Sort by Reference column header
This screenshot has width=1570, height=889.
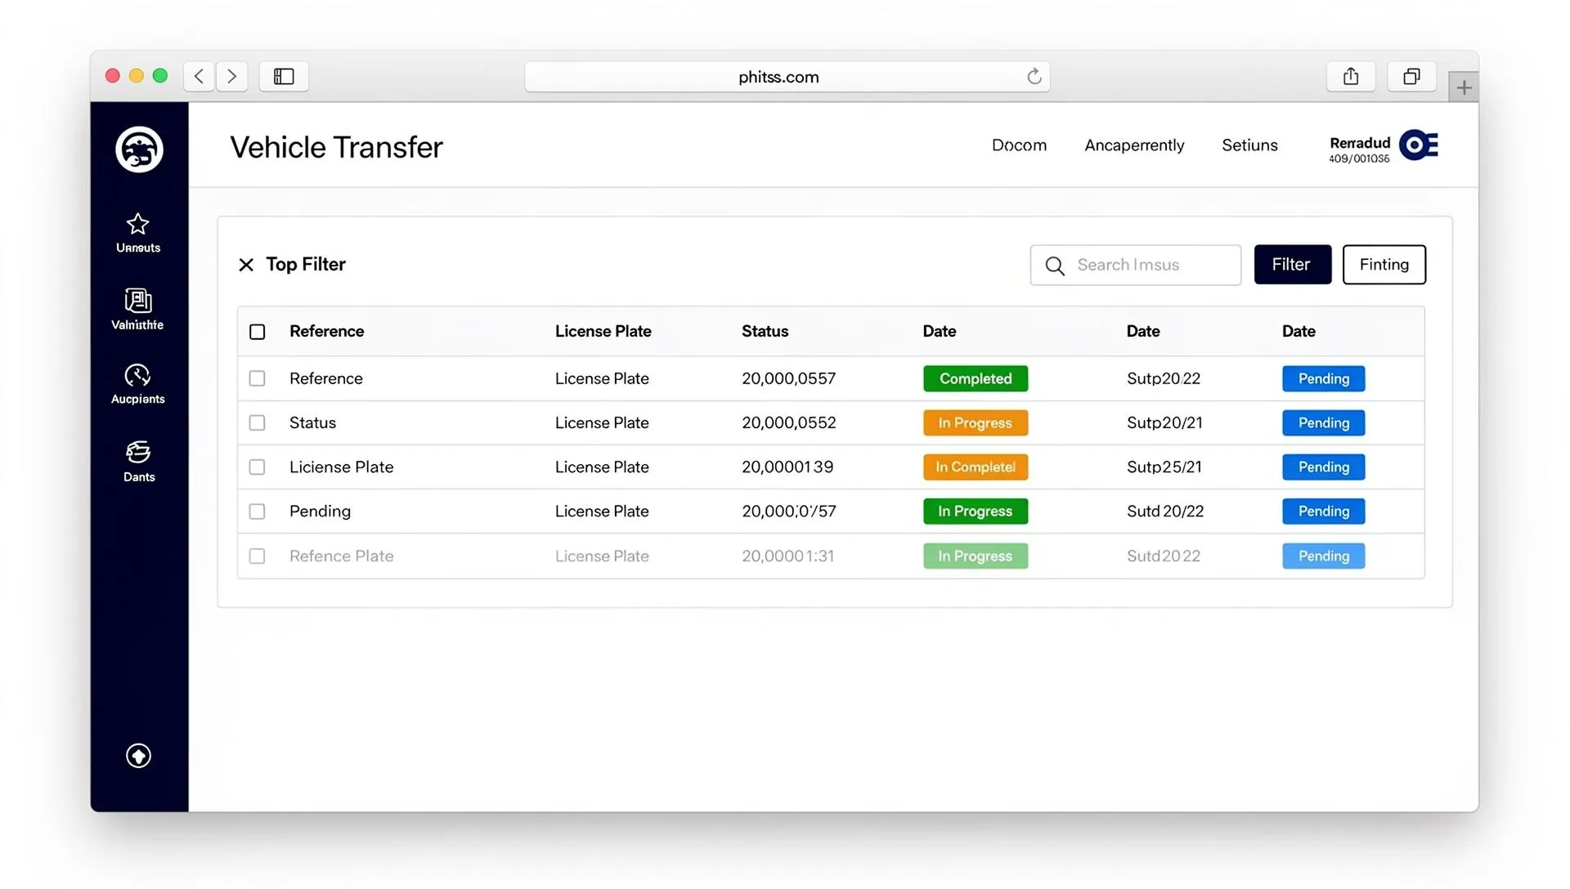click(x=326, y=331)
